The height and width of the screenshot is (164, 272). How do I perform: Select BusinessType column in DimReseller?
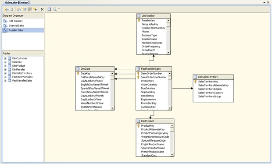[x=149, y=36]
